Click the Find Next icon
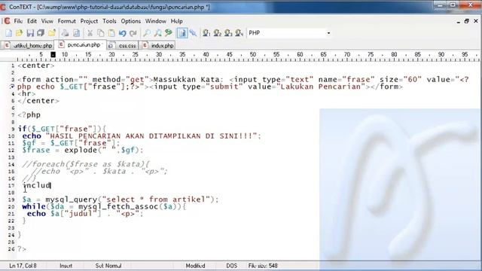This screenshot has width=482, height=271. click(x=157, y=33)
